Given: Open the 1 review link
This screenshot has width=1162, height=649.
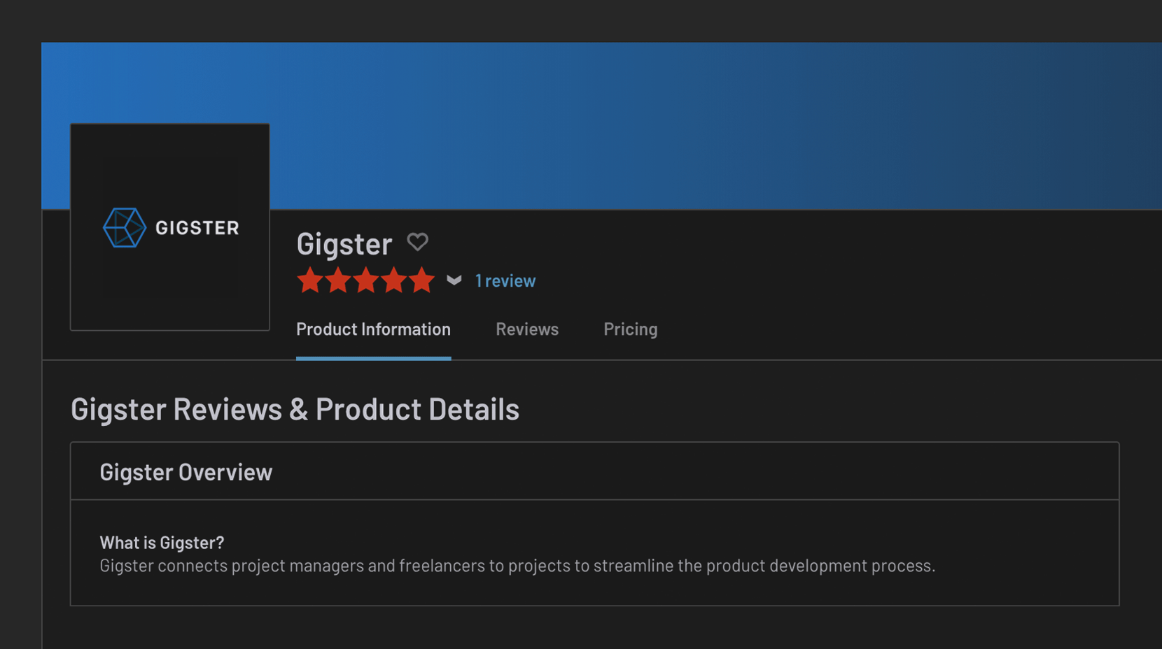Looking at the screenshot, I should point(505,280).
